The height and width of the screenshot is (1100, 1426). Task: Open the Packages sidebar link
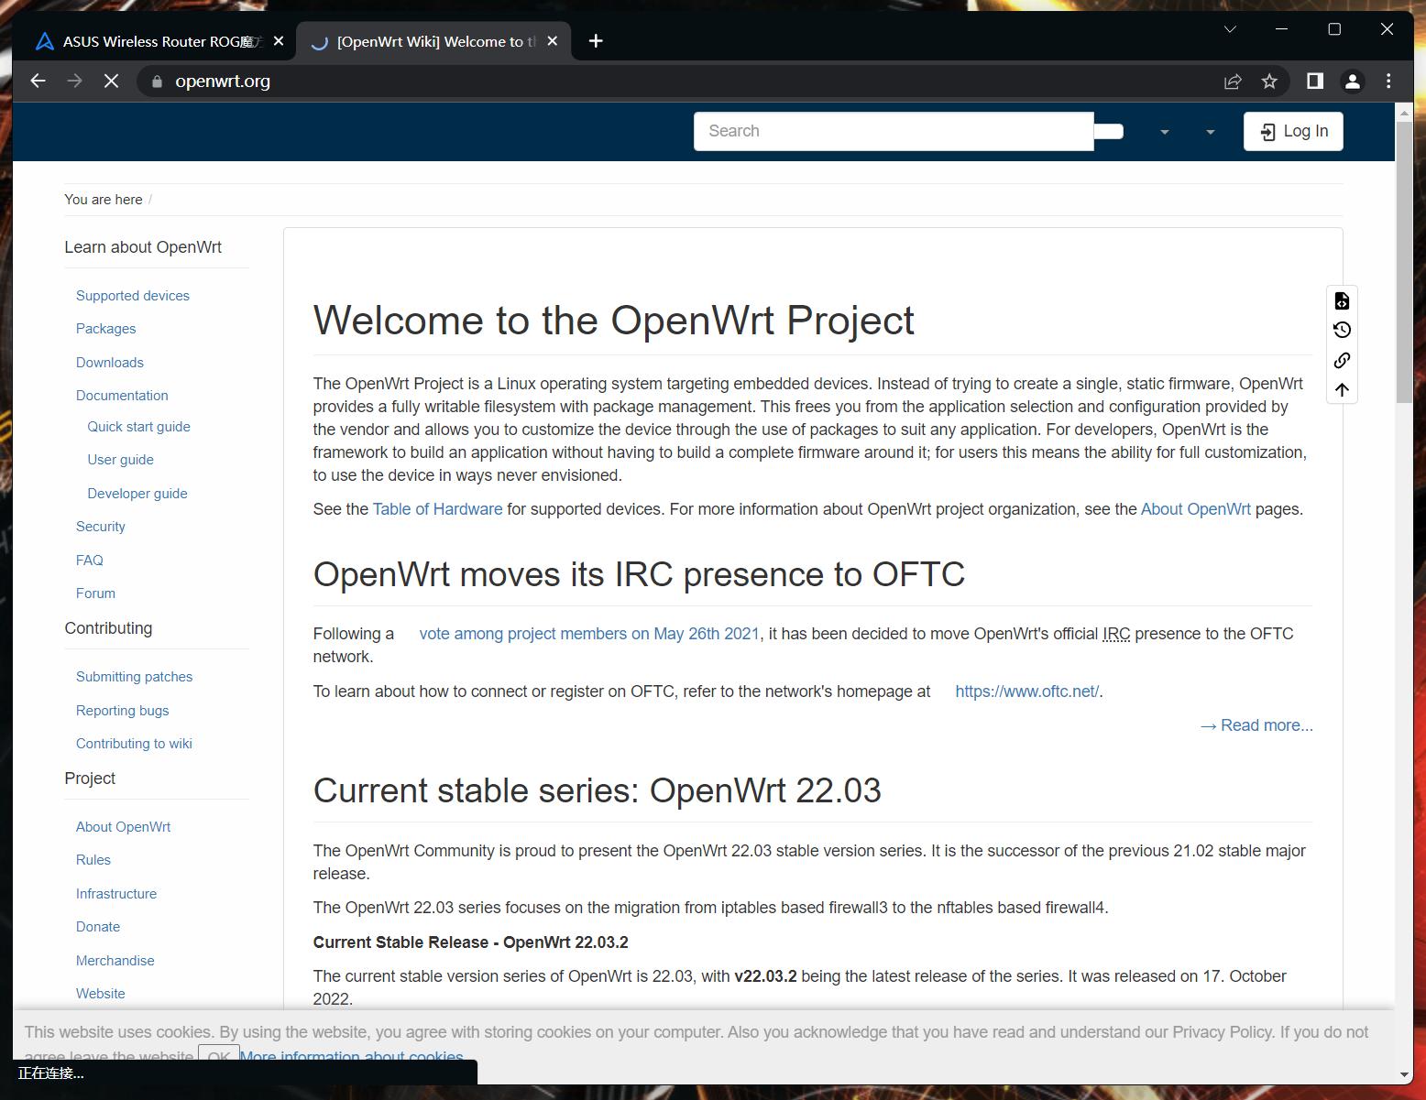point(106,329)
